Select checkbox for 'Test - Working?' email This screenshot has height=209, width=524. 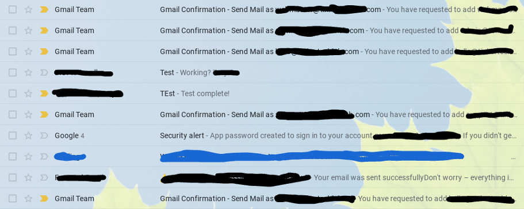pos(12,72)
